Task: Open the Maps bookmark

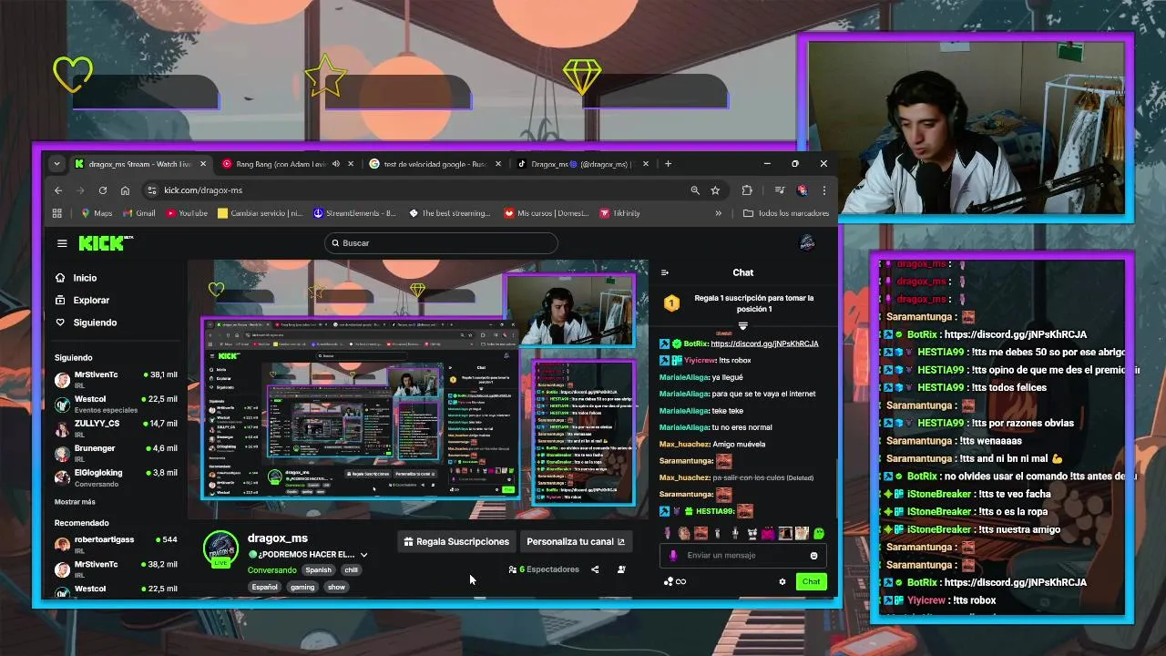Action: (97, 213)
